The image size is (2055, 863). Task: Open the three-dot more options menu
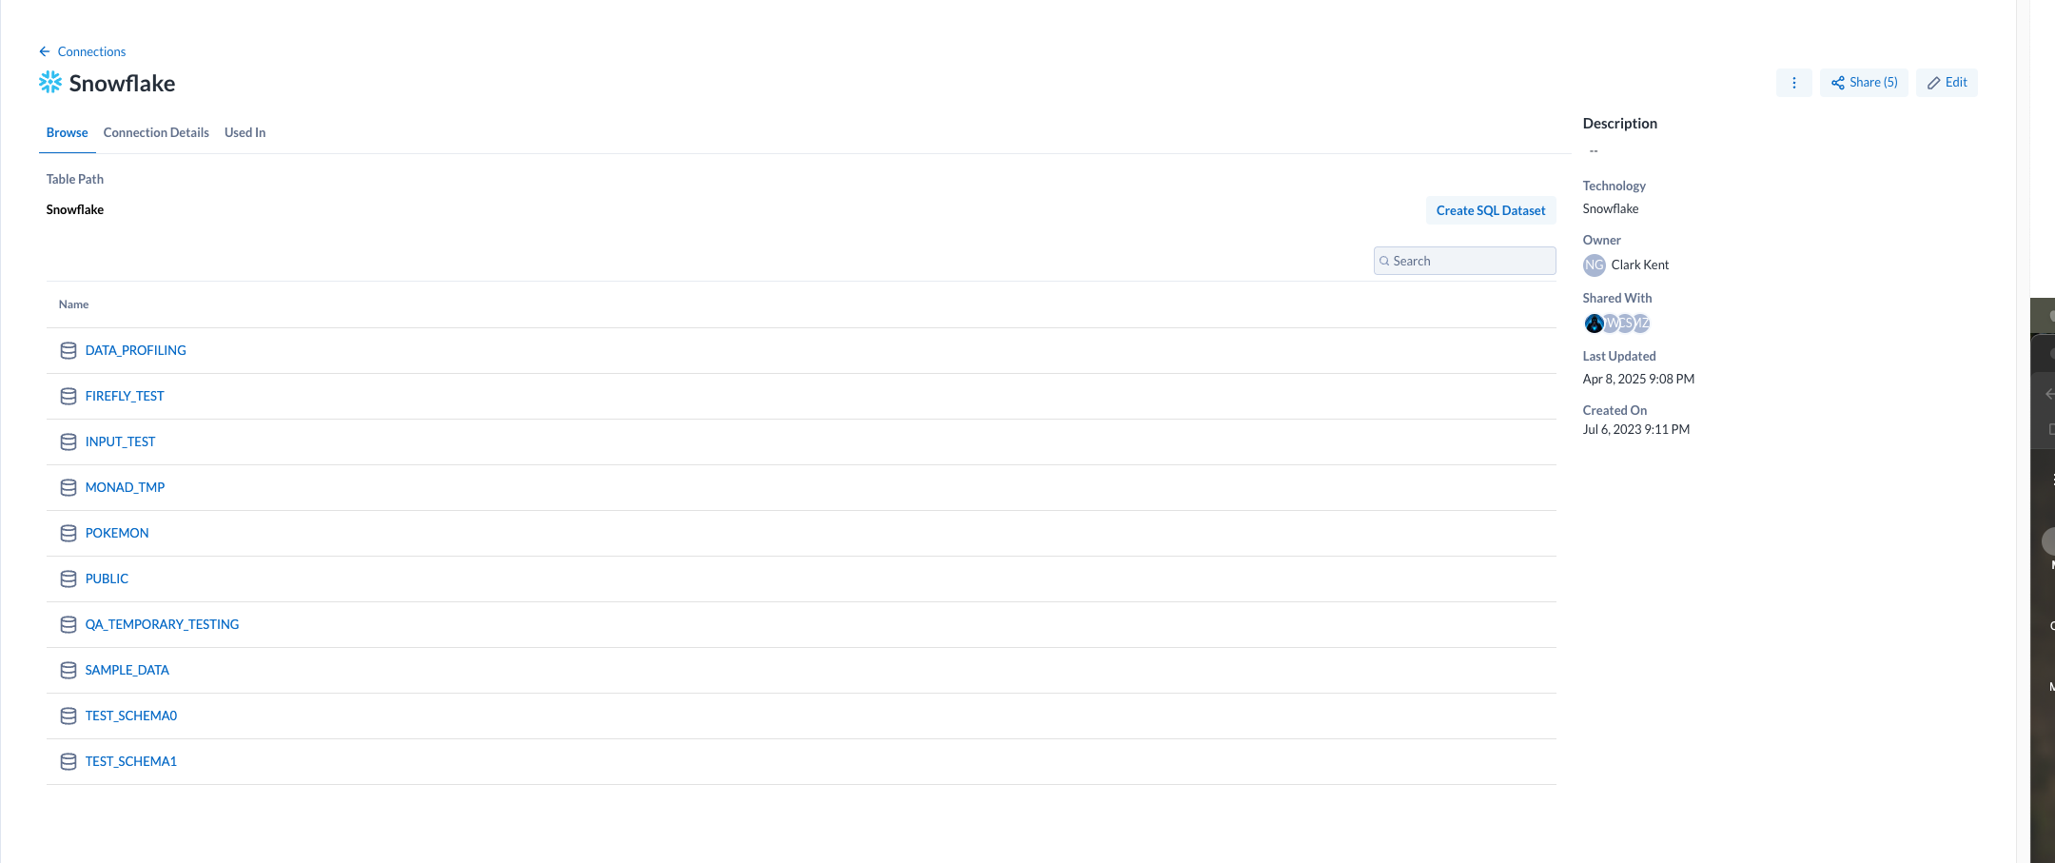[1793, 83]
